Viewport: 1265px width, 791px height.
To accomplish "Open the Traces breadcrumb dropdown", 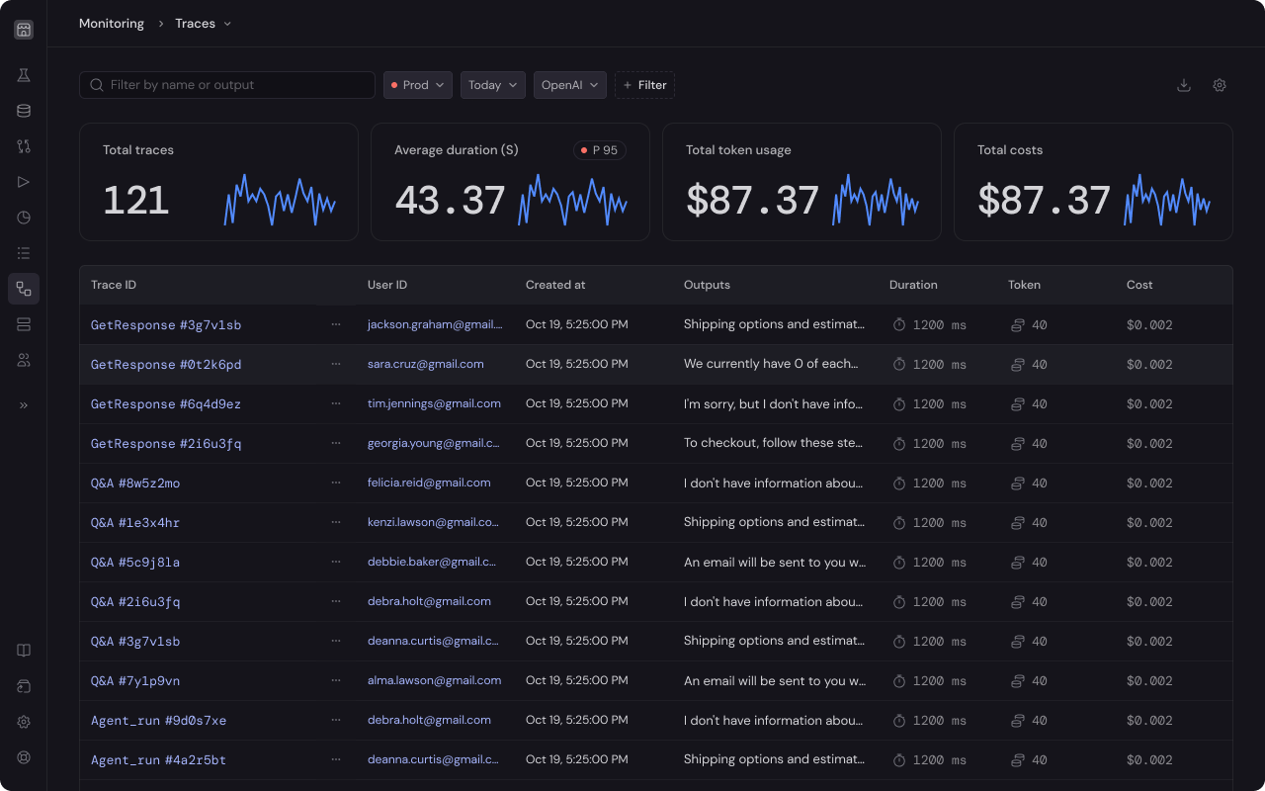I will click(203, 24).
